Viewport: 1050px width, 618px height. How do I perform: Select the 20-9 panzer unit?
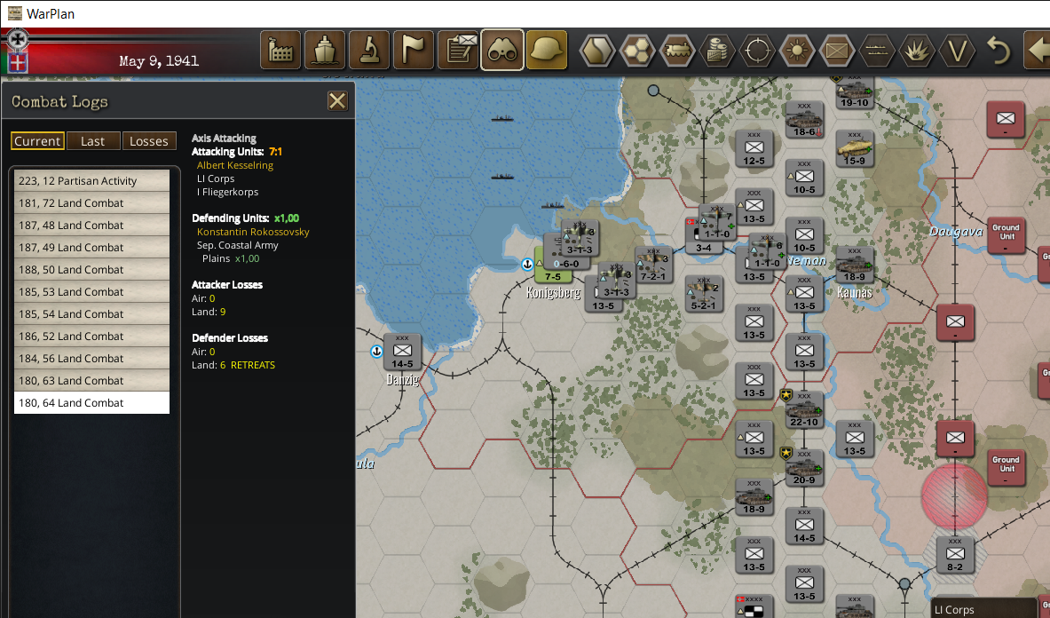pos(804,468)
